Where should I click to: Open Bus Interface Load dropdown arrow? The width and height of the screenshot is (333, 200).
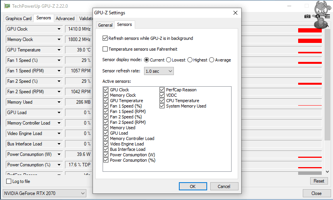pos(59,144)
